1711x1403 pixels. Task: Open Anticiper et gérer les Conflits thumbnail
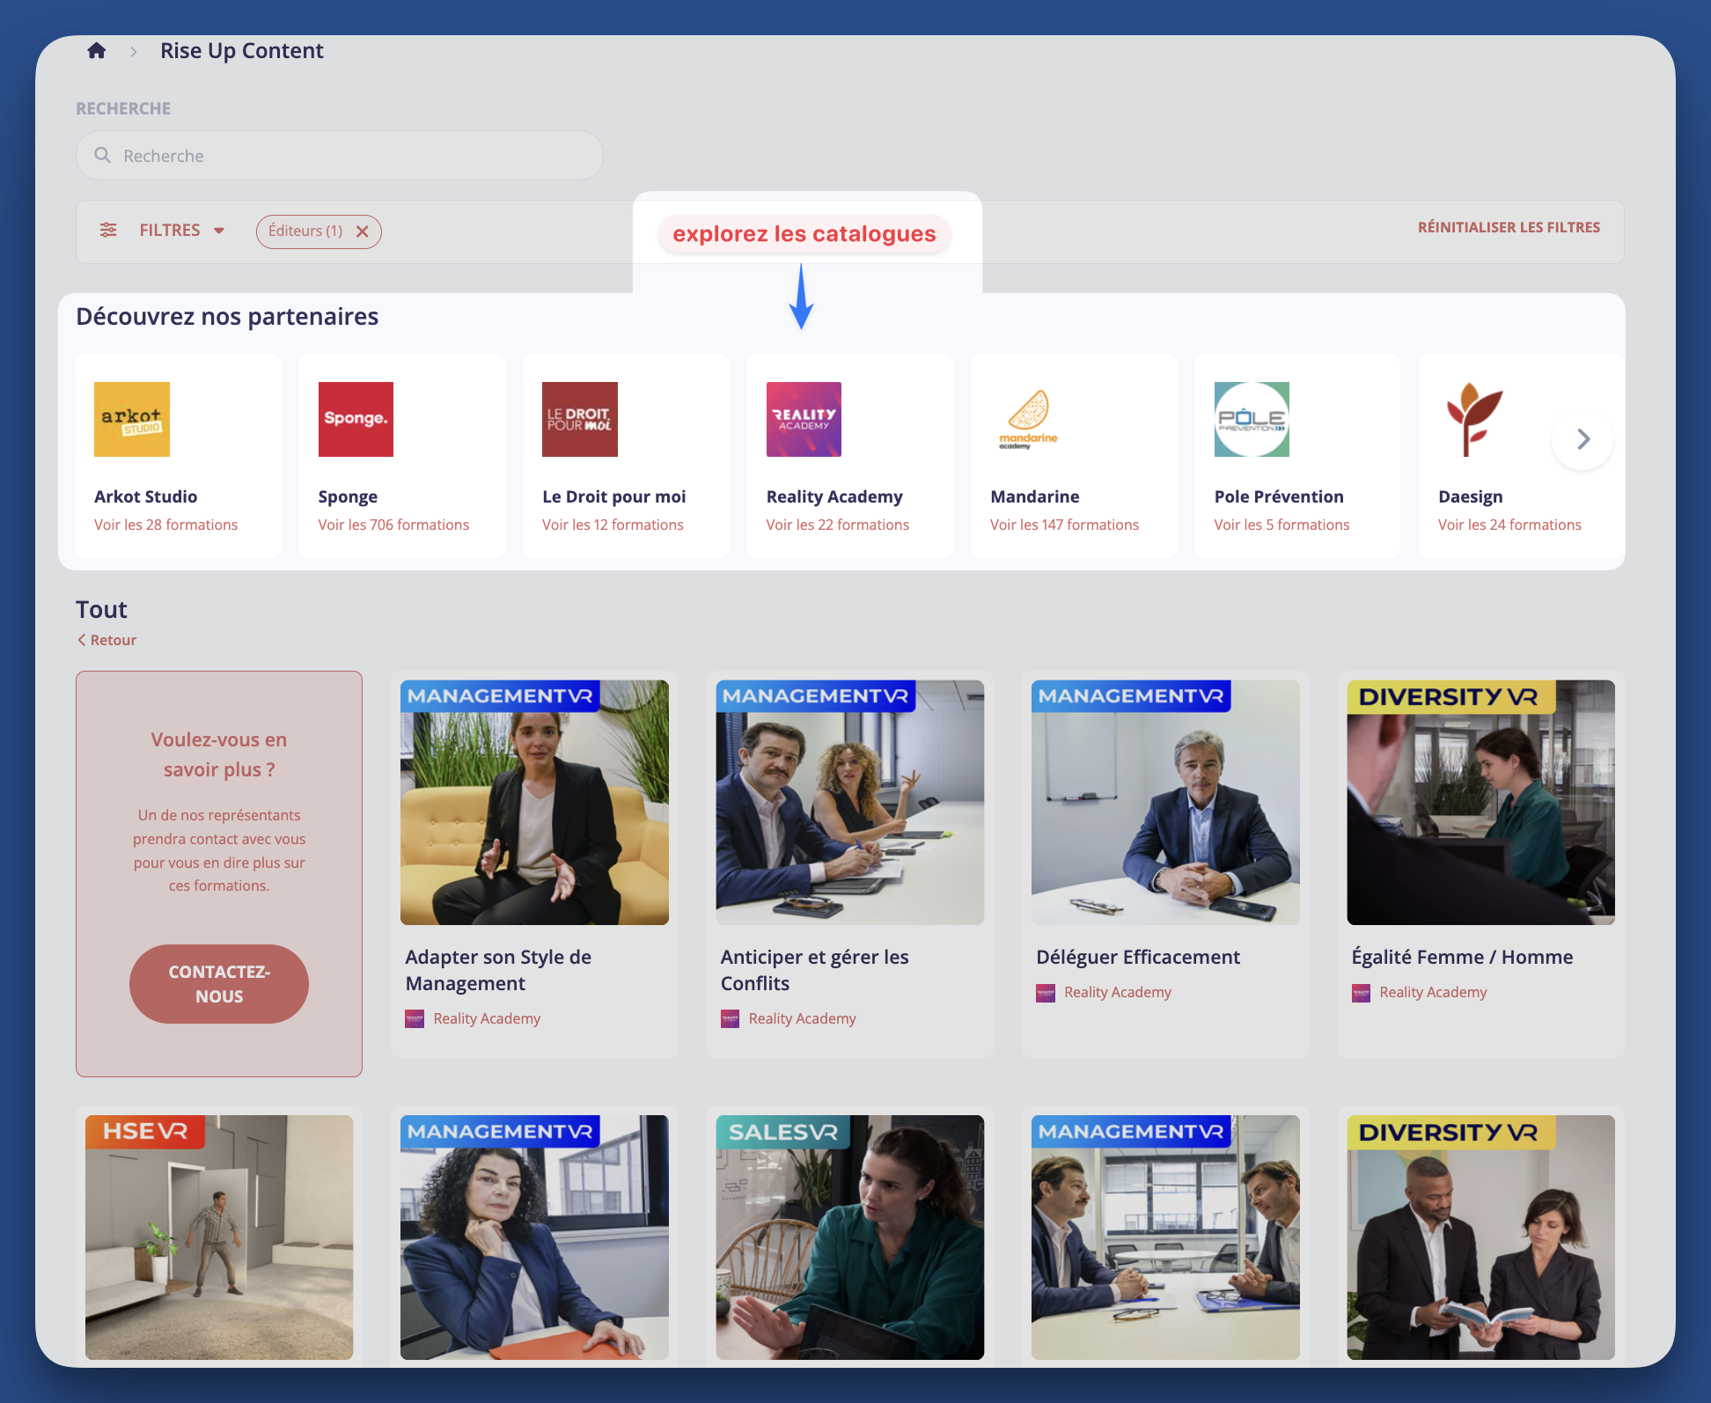point(850,802)
